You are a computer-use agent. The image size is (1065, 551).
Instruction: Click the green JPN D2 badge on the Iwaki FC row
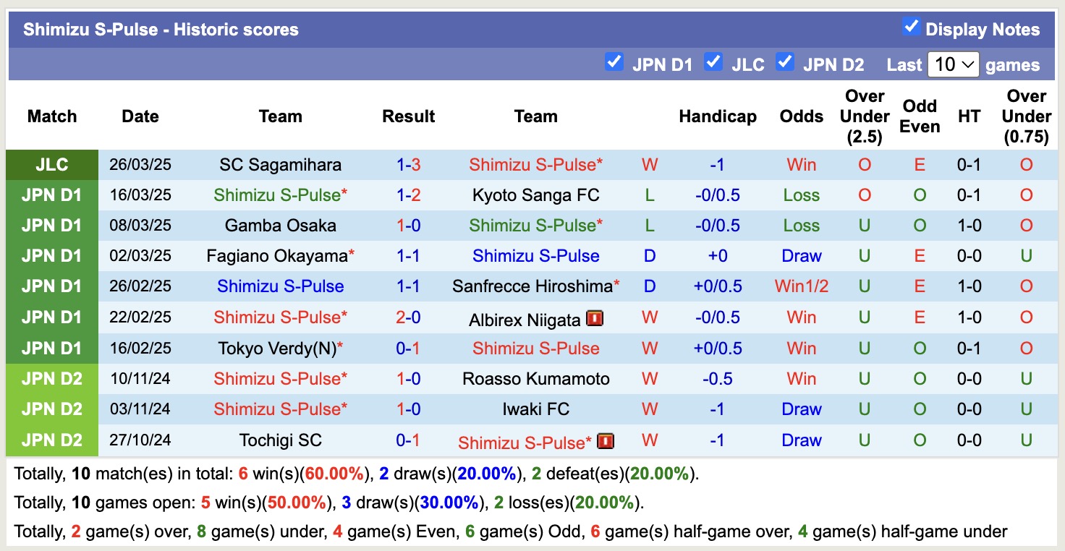[51, 409]
